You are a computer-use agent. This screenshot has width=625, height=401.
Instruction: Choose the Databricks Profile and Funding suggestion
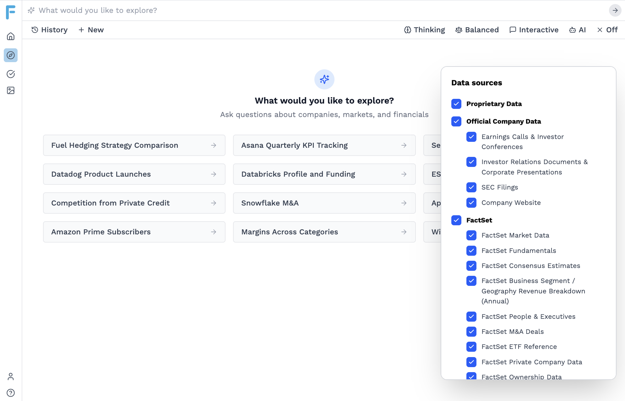pos(324,174)
